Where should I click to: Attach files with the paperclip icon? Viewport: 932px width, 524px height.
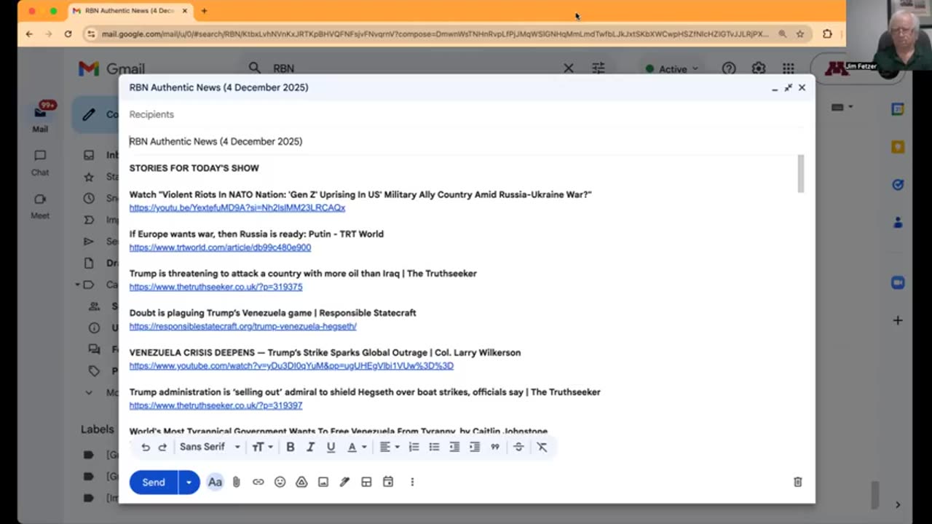click(237, 482)
